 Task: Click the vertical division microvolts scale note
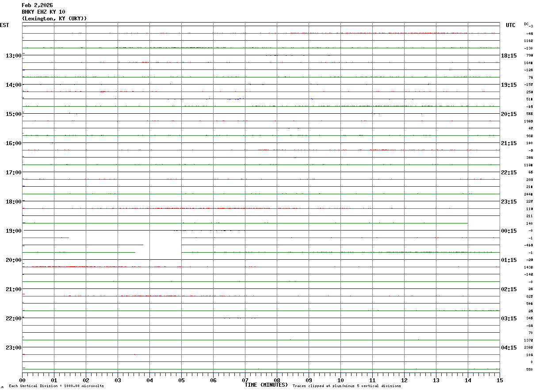pyautogui.click(x=56, y=386)
